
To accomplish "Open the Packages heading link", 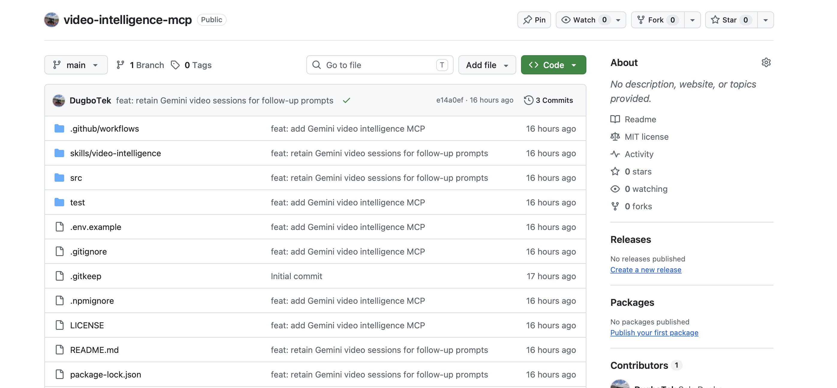I will click(632, 303).
